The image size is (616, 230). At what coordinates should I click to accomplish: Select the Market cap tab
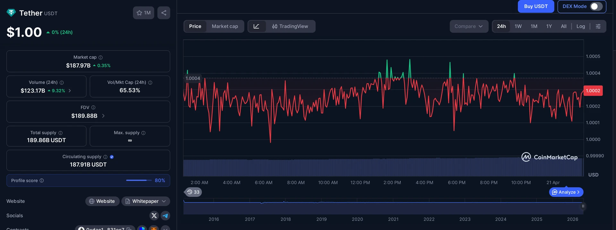pos(225,26)
